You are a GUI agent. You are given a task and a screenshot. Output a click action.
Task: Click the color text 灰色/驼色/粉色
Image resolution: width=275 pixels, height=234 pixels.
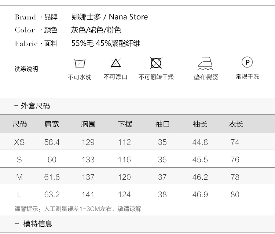(x=96, y=30)
